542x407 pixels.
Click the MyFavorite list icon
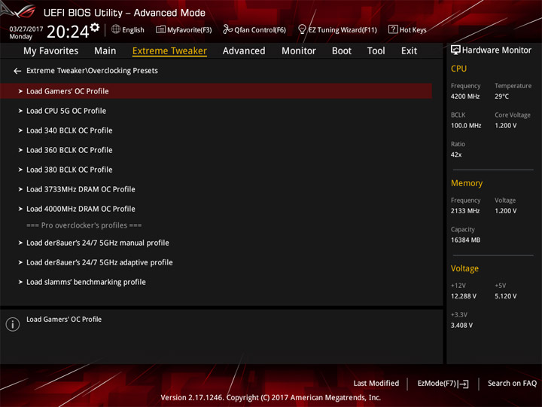(x=160, y=29)
